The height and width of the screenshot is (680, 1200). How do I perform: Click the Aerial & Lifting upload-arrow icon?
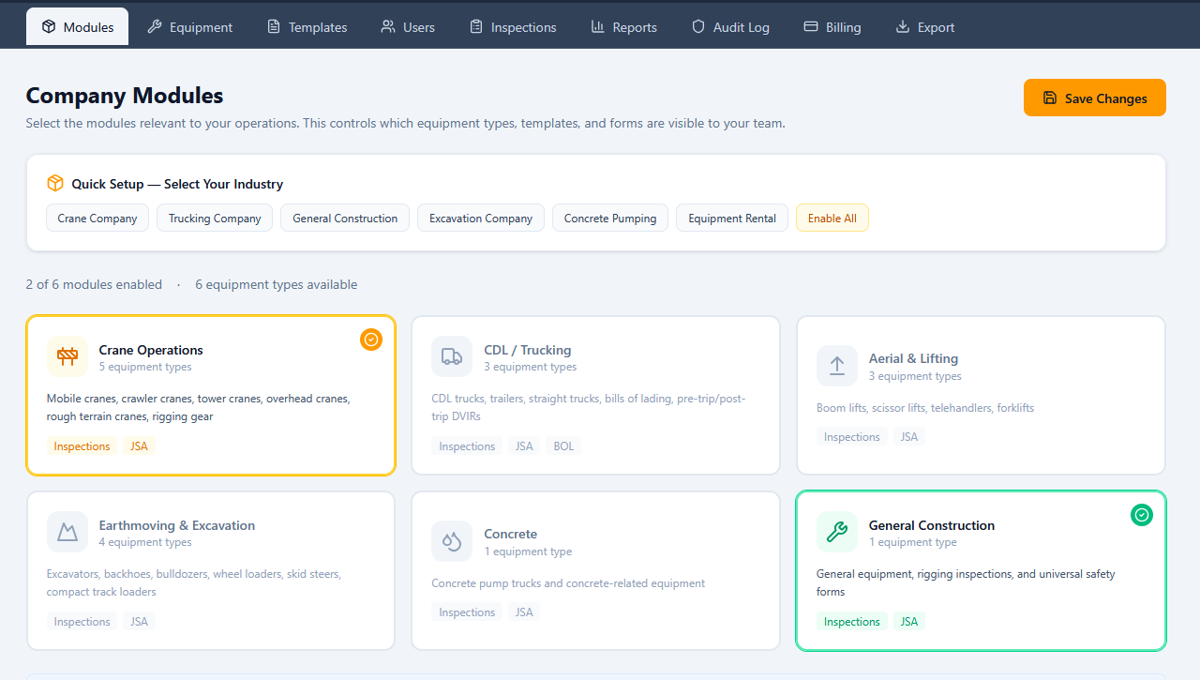(837, 366)
